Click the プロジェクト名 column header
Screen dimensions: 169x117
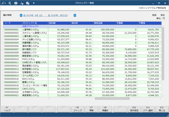pyautogui.click(x=35, y=23)
